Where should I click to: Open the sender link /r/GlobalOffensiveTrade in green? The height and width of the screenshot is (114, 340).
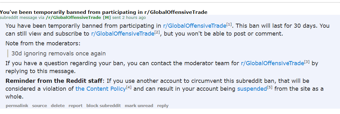(x=73, y=17)
